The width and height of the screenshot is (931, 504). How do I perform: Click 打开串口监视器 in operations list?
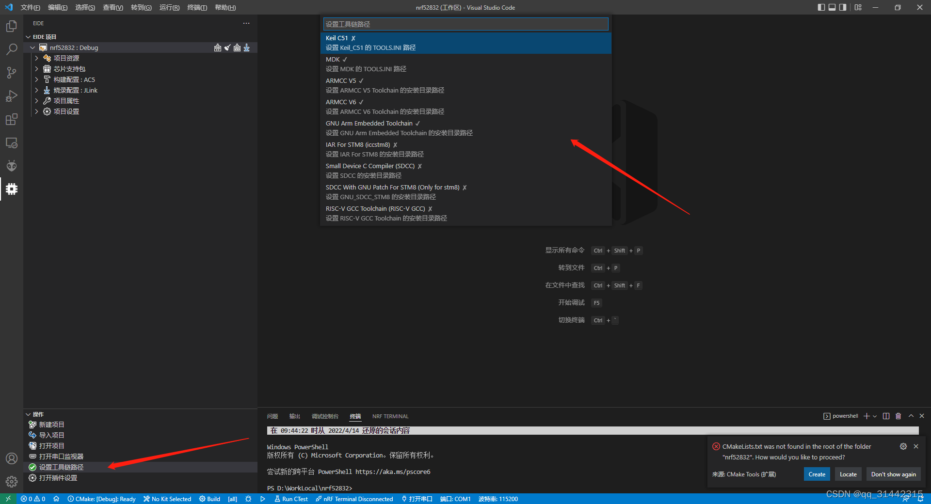pos(61,457)
